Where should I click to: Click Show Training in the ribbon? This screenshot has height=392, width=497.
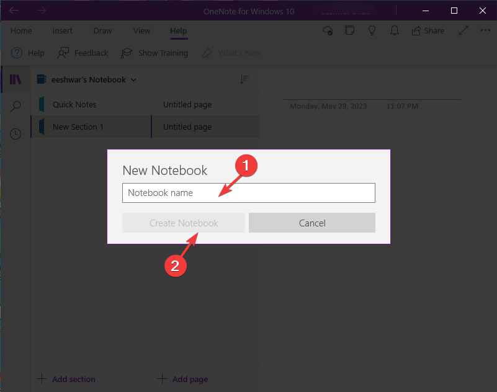154,53
